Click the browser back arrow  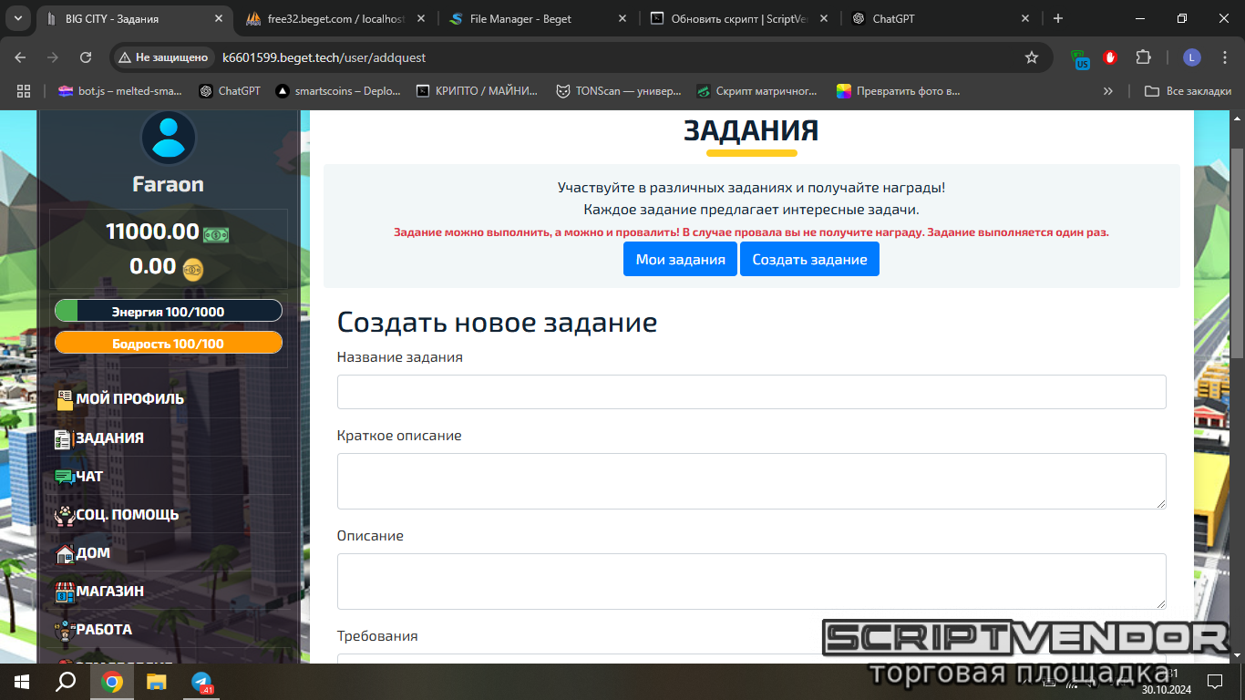point(21,57)
